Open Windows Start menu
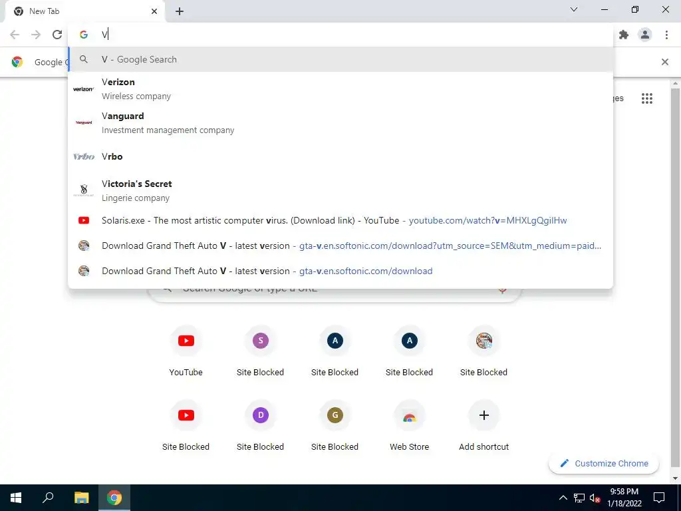This screenshot has width=681, height=511. point(16,498)
